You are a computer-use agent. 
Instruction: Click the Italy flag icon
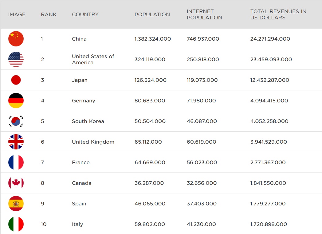point(16,224)
